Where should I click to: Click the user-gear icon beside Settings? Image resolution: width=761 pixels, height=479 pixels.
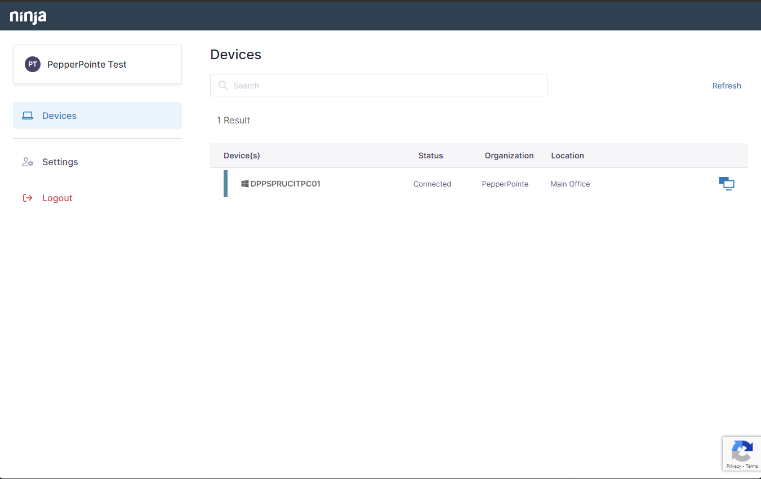click(x=28, y=162)
